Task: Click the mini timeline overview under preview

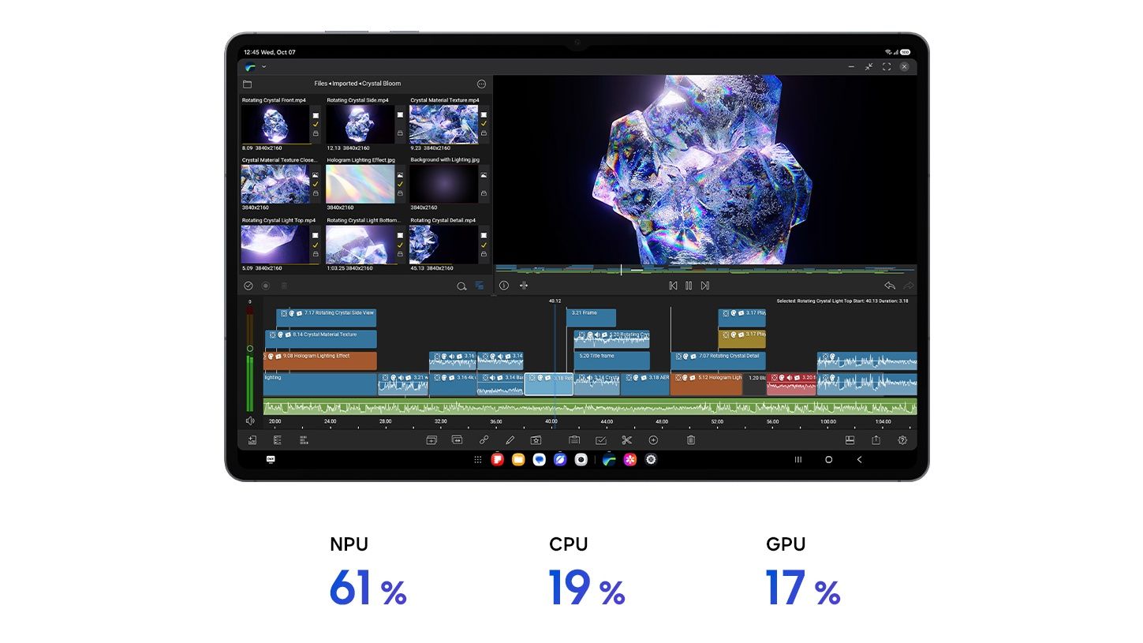Action: point(706,270)
